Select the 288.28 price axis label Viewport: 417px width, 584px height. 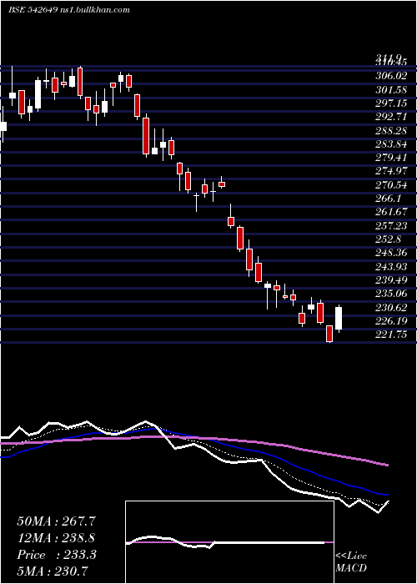point(390,131)
